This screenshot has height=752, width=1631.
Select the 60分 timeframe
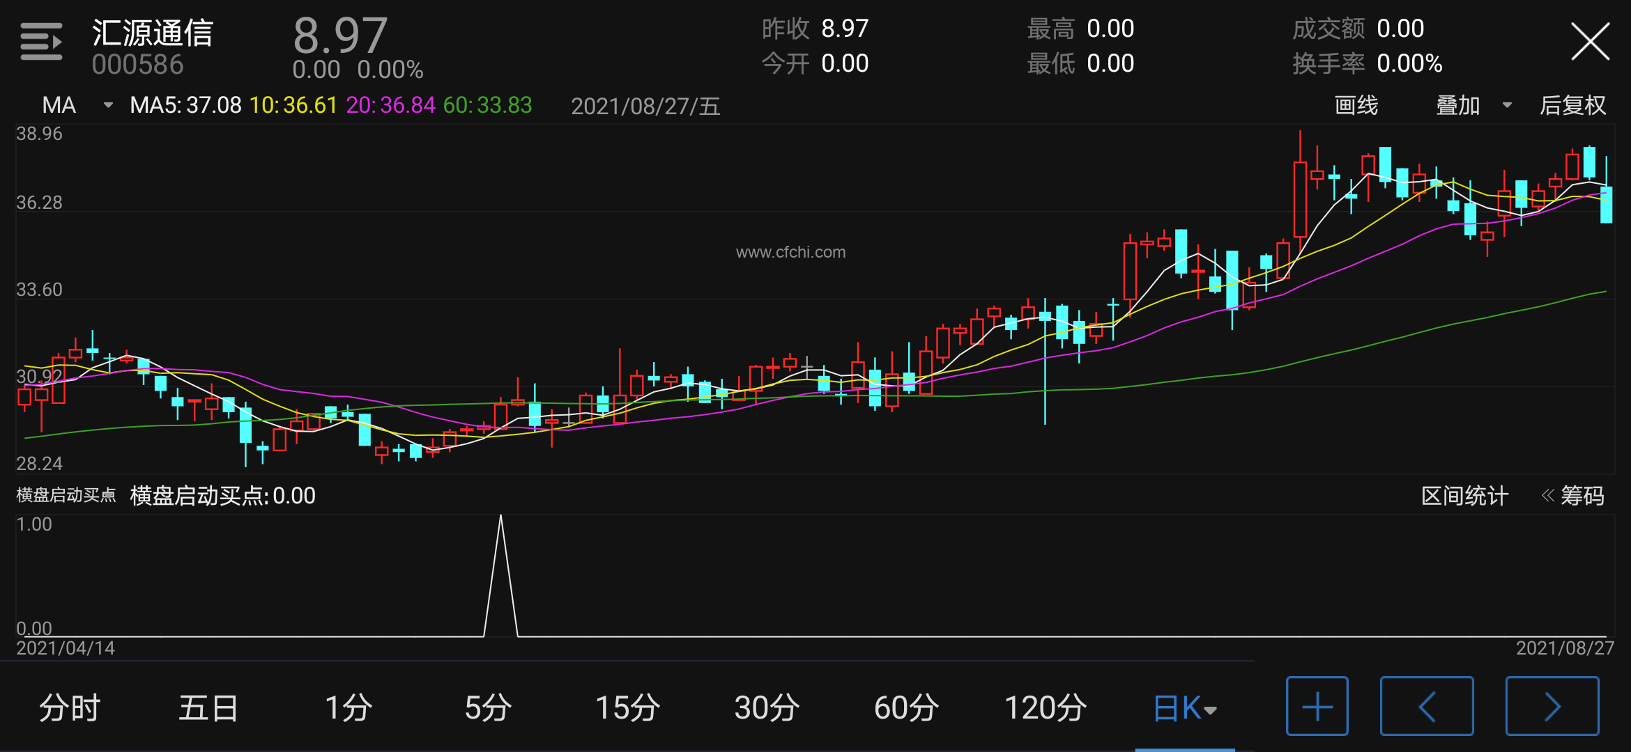click(906, 708)
